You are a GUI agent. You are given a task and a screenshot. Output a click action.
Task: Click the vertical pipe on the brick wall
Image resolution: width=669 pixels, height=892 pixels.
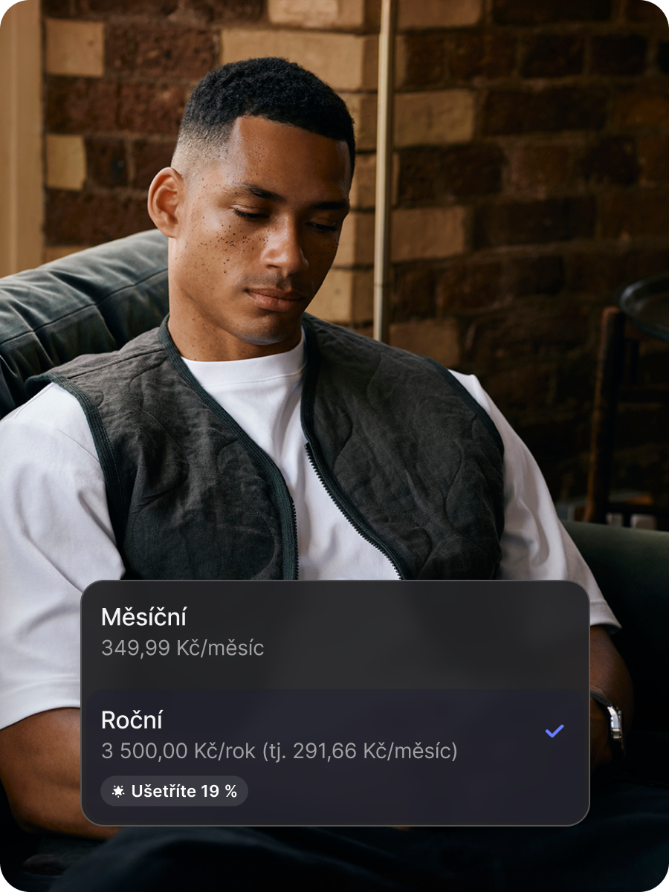[384, 171]
